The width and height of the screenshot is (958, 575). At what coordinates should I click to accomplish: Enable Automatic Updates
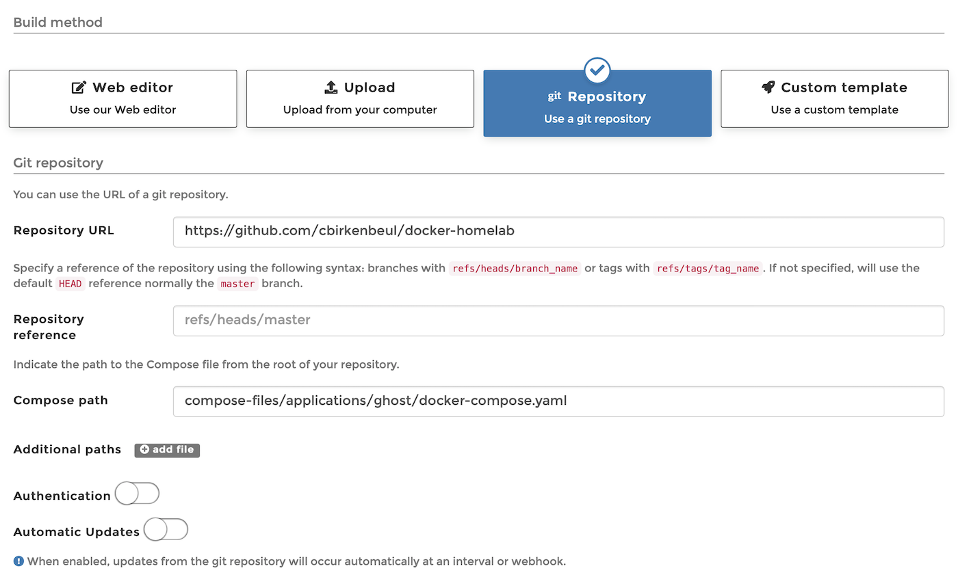166,529
